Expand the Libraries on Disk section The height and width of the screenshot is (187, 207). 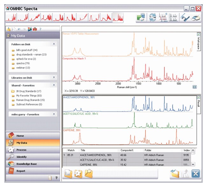tap(54, 77)
